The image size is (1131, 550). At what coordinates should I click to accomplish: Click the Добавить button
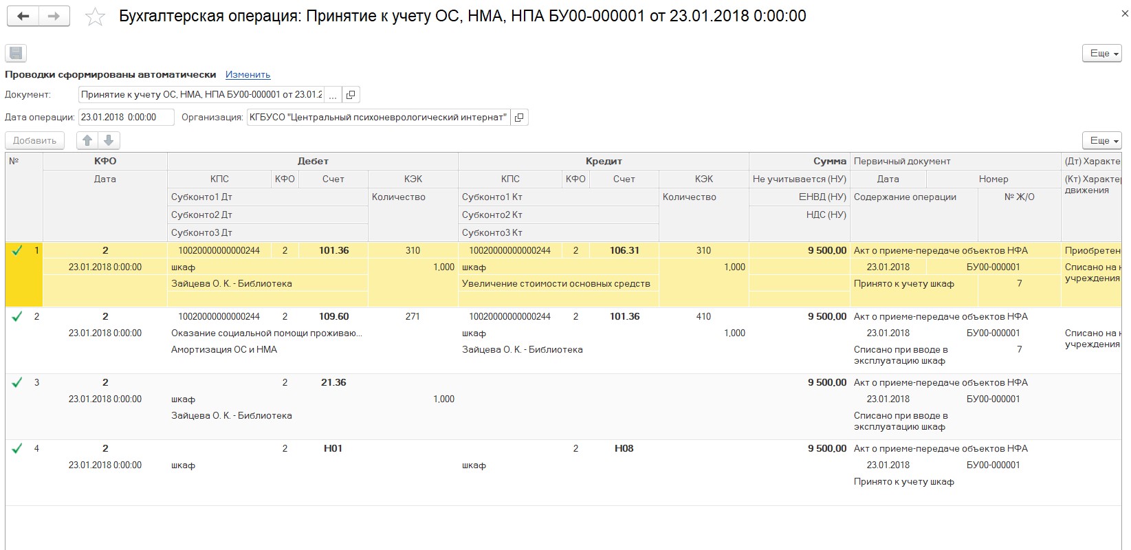click(34, 140)
